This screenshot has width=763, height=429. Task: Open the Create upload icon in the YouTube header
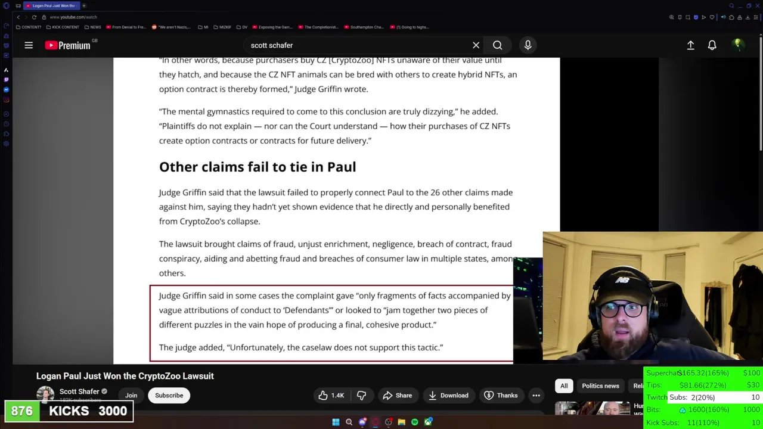pos(690,45)
